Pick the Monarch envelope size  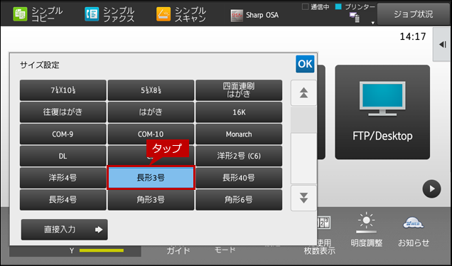239,134
